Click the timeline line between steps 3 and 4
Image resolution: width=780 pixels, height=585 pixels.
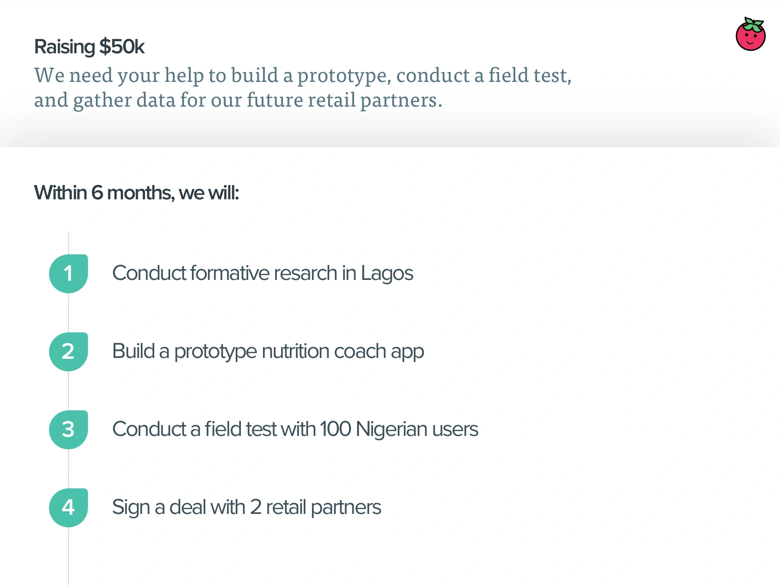(68, 468)
